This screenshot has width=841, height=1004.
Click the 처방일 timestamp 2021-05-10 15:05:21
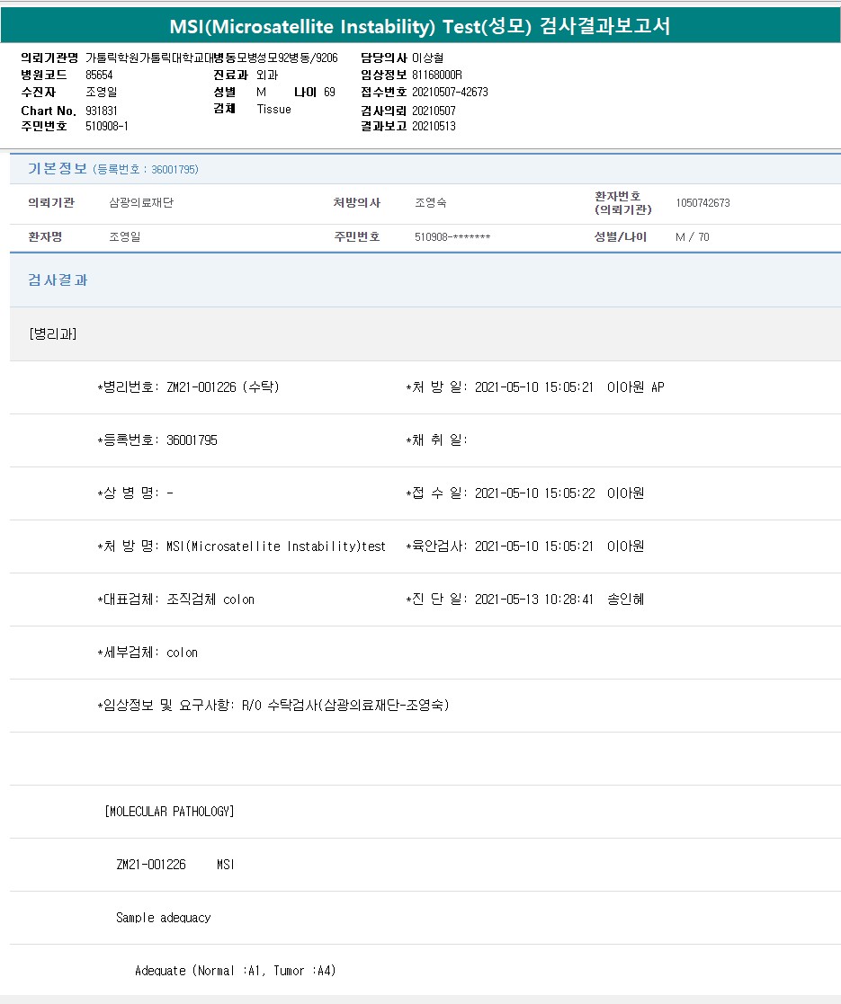click(533, 387)
